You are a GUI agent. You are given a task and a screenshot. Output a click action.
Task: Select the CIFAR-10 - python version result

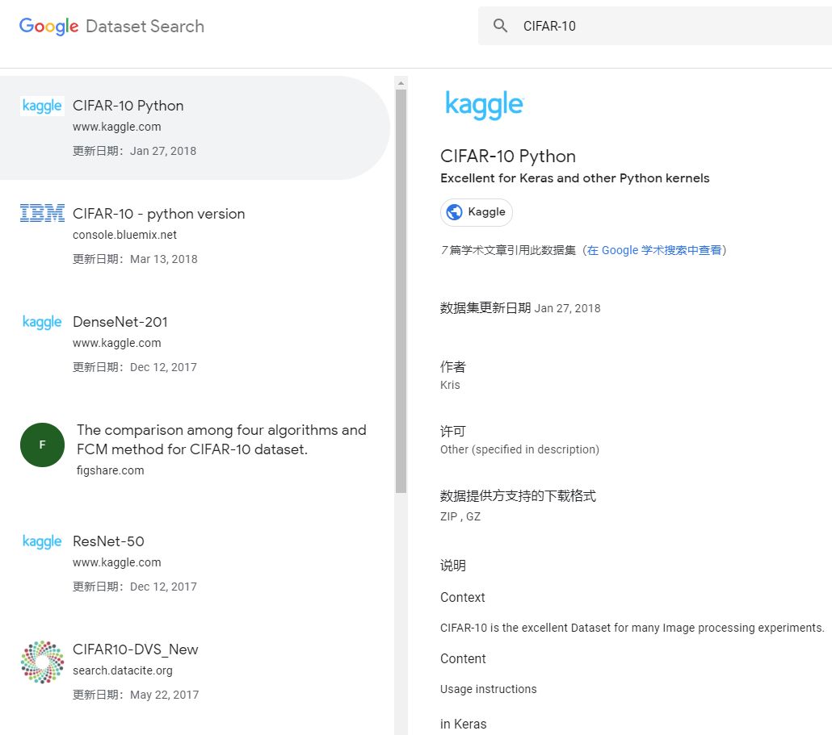tap(158, 214)
